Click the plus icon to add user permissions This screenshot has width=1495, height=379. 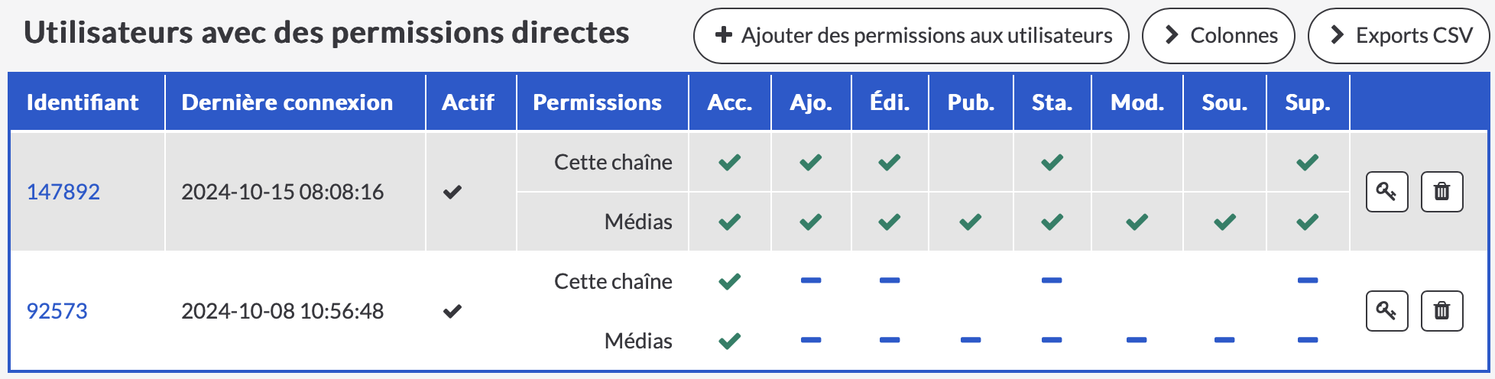[x=723, y=35]
